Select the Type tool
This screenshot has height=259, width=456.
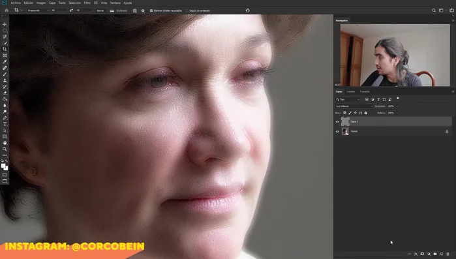pyautogui.click(x=5, y=124)
